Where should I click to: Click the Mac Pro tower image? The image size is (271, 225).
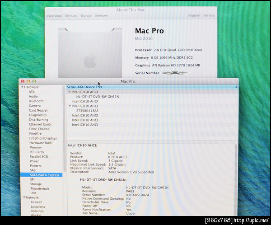pos(90,53)
